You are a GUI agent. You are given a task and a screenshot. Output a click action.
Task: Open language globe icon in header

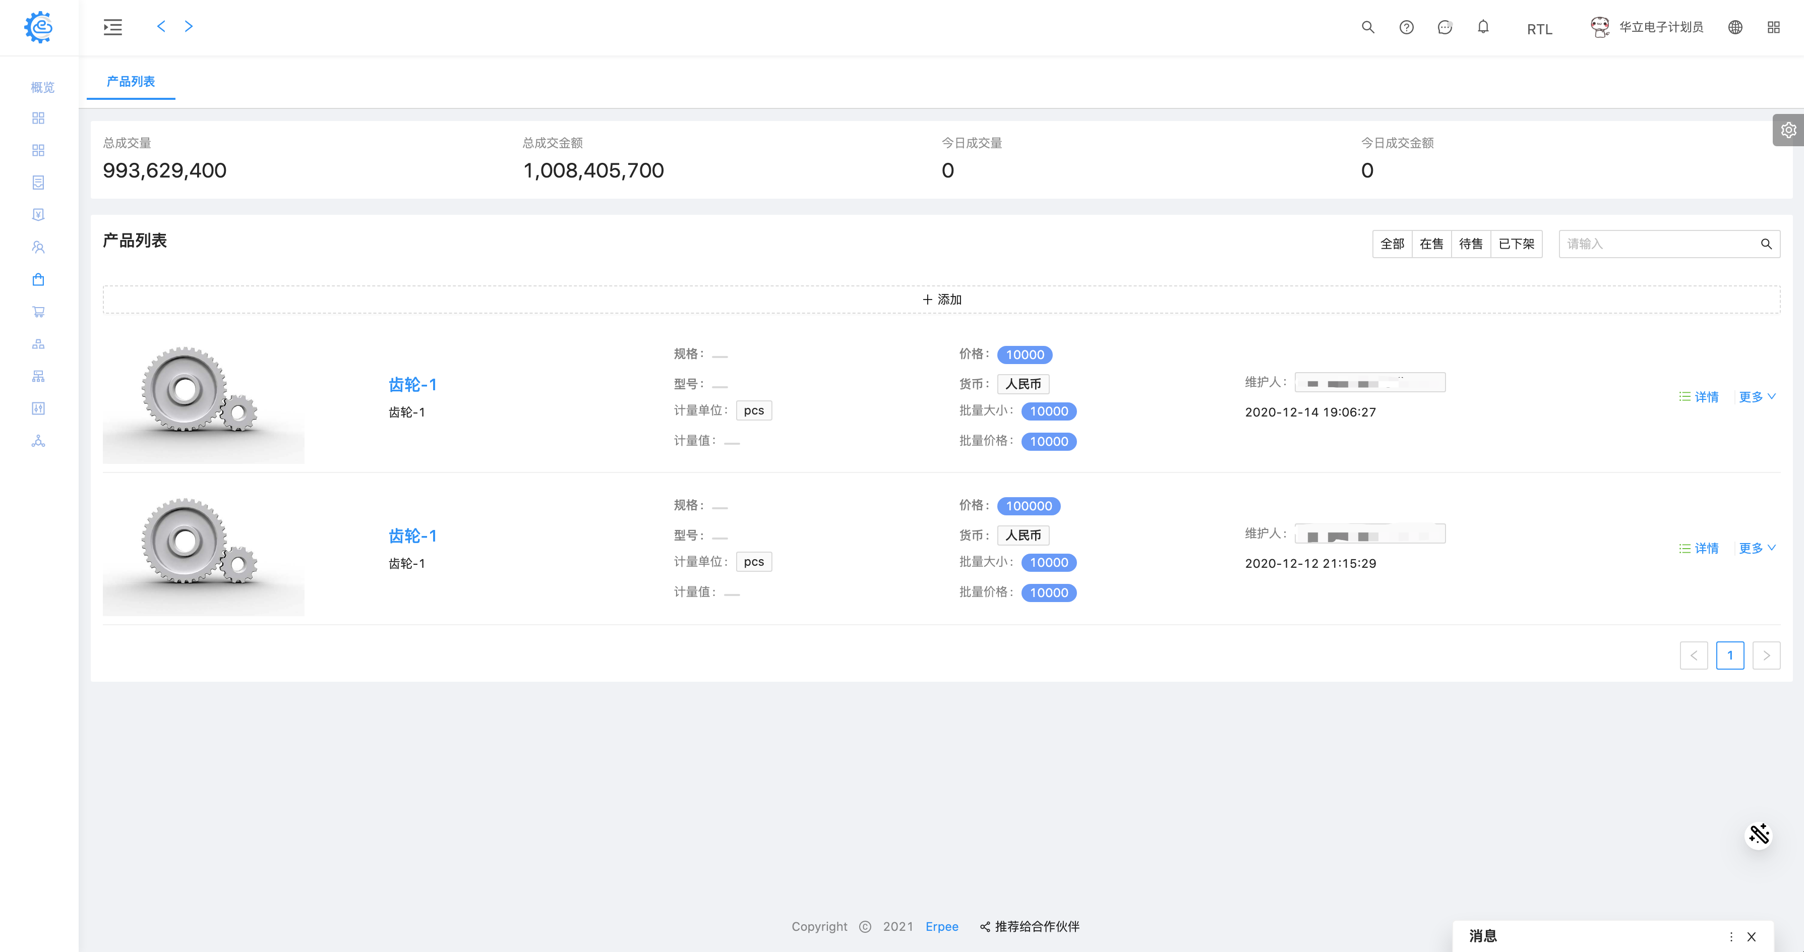pos(1734,27)
